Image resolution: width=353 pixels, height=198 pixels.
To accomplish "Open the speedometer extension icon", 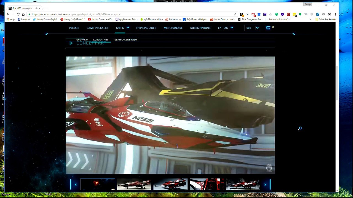I will (x=329, y=14).
